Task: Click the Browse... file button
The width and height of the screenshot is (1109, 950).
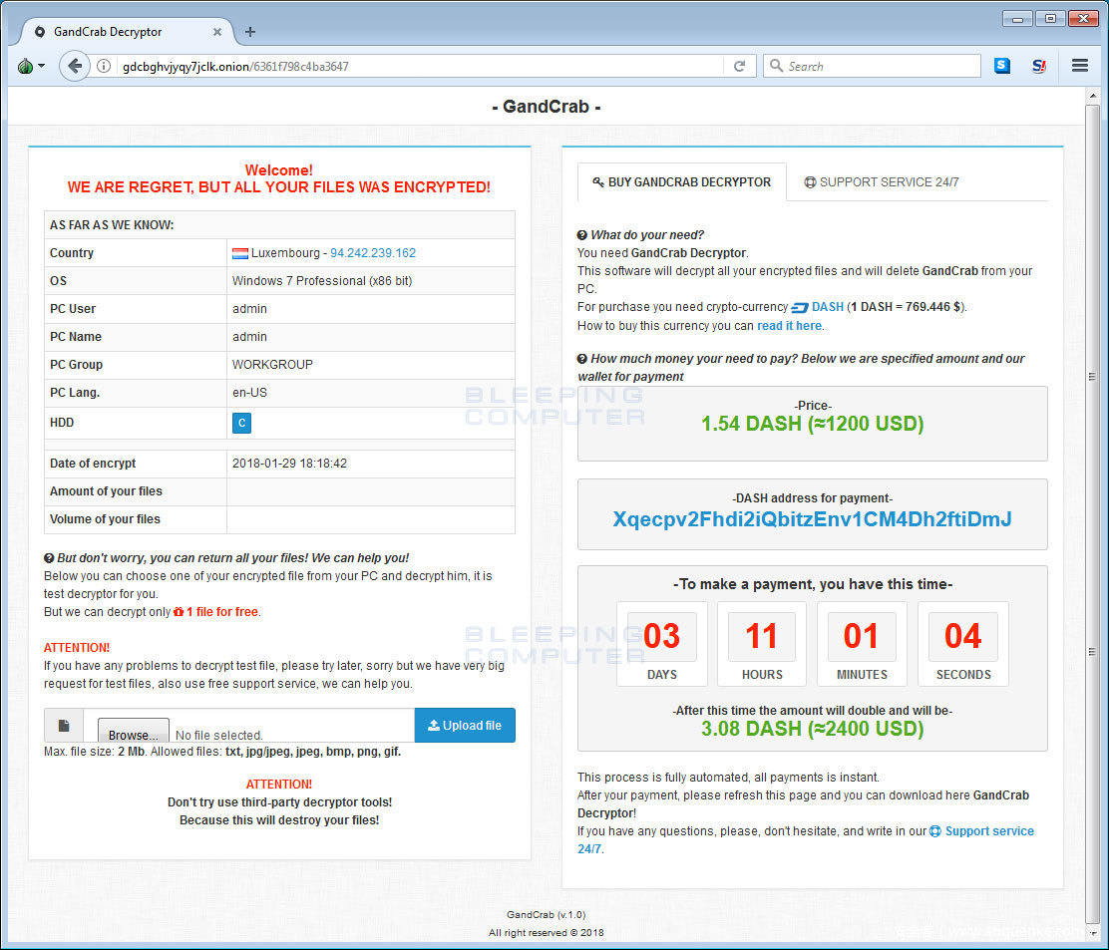Action: pyautogui.click(x=133, y=735)
